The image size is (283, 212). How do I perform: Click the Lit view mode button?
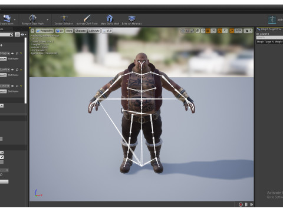click(60, 31)
